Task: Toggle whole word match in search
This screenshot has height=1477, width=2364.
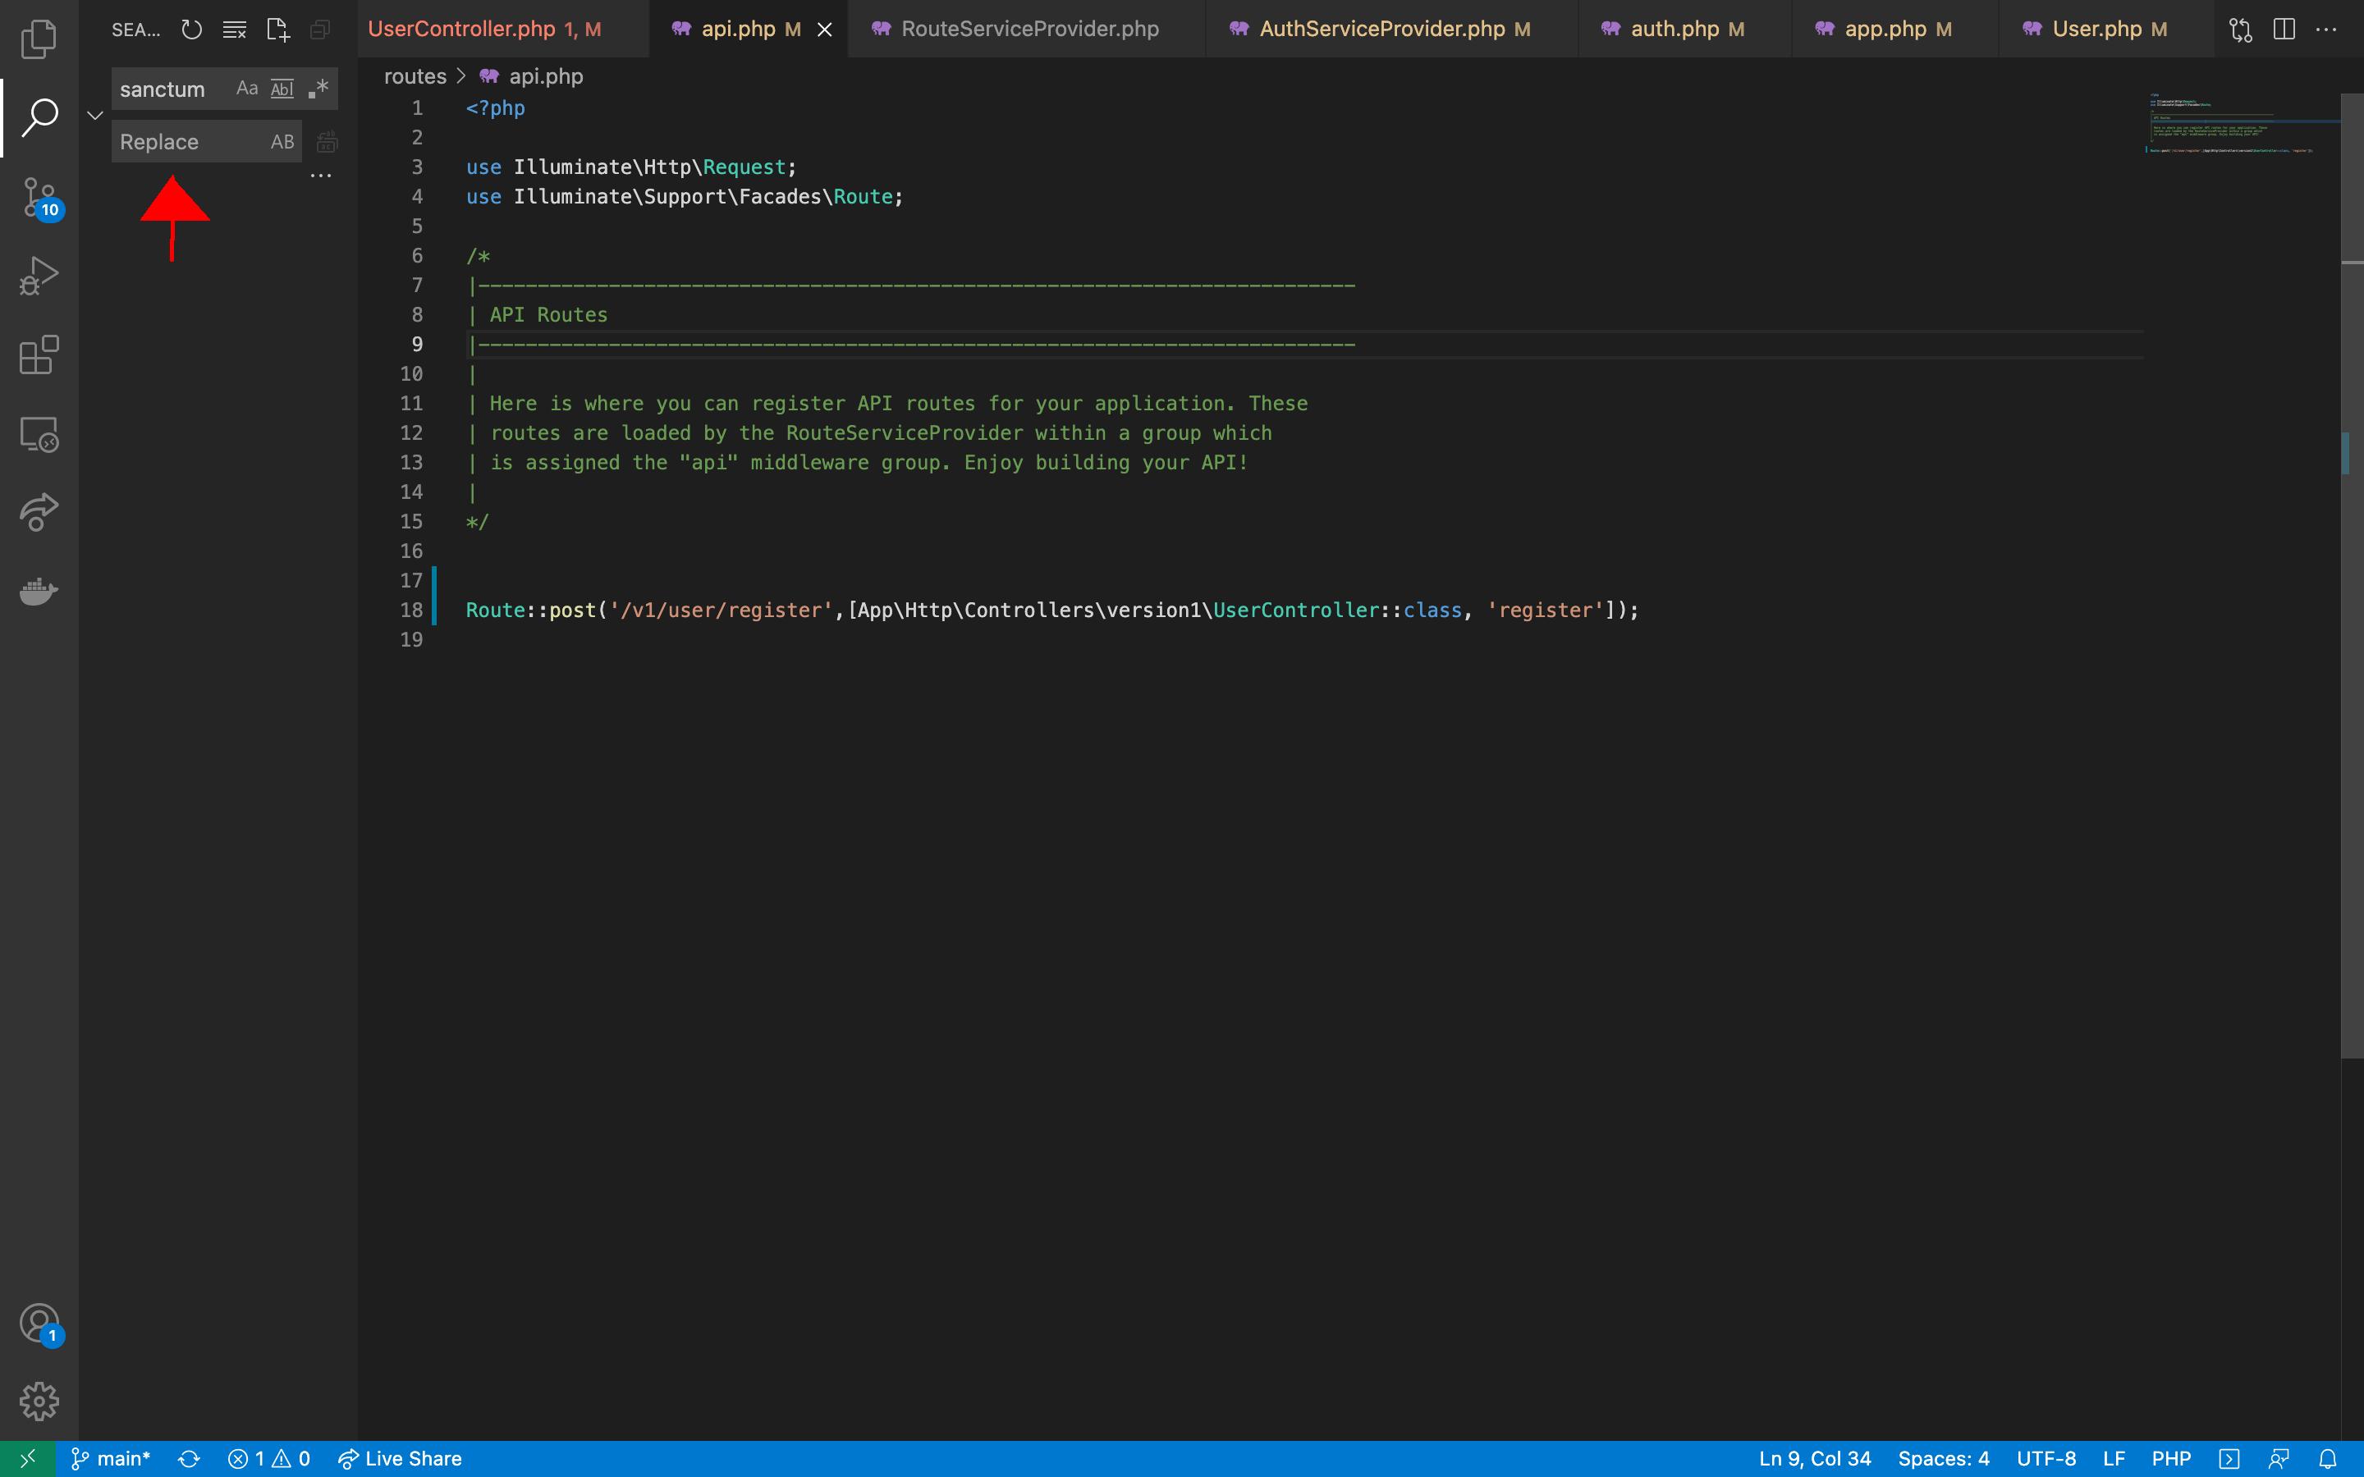Action: coord(281,87)
